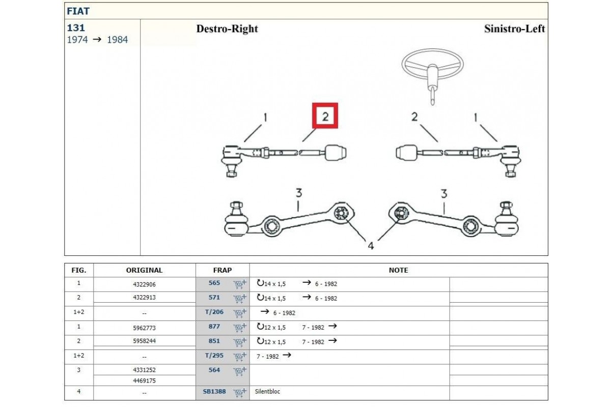Select original number 4322906
This screenshot has height=407, width=611.
(144, 284)
